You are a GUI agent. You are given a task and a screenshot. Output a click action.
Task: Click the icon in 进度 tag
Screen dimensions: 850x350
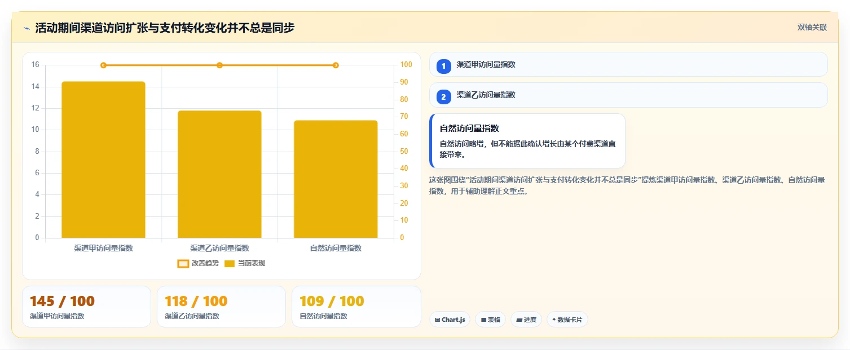point(519,320)
